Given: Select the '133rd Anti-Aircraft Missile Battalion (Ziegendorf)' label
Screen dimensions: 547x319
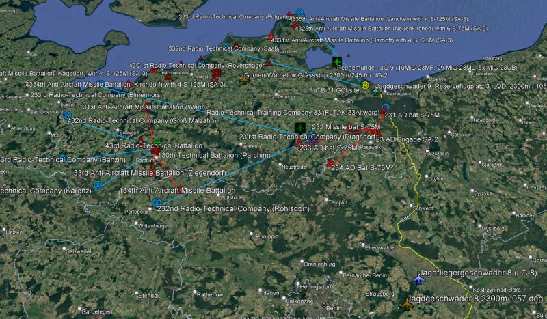Looking at the screenshot, I should click(148, 173).
